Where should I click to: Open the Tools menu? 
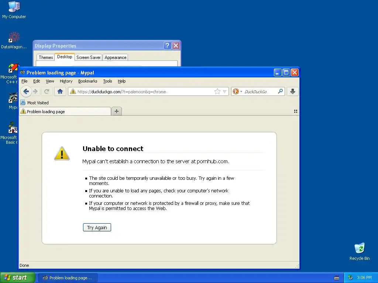pos(107,81)
